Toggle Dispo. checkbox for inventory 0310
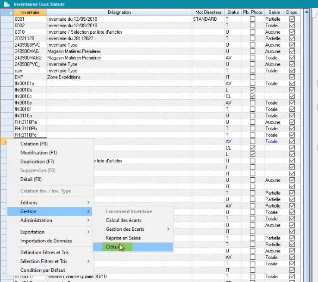 coord(292,32)
